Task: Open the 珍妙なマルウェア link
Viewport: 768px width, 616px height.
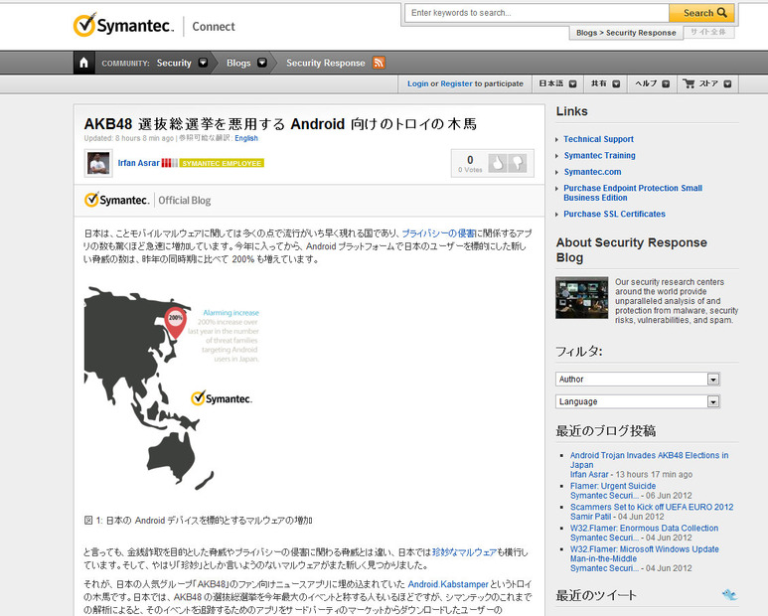Action: tap(464, 552)
